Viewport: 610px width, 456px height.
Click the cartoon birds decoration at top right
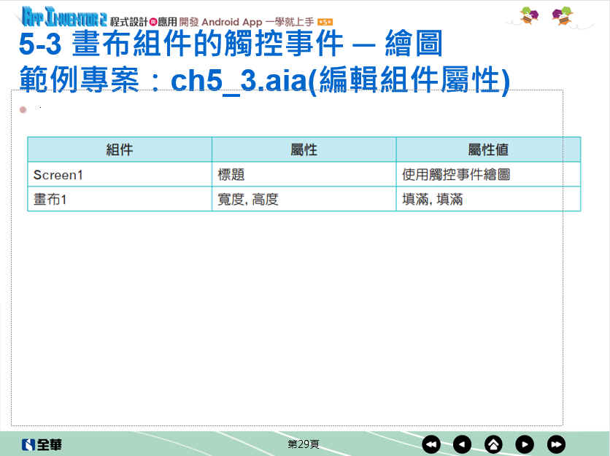547,16
